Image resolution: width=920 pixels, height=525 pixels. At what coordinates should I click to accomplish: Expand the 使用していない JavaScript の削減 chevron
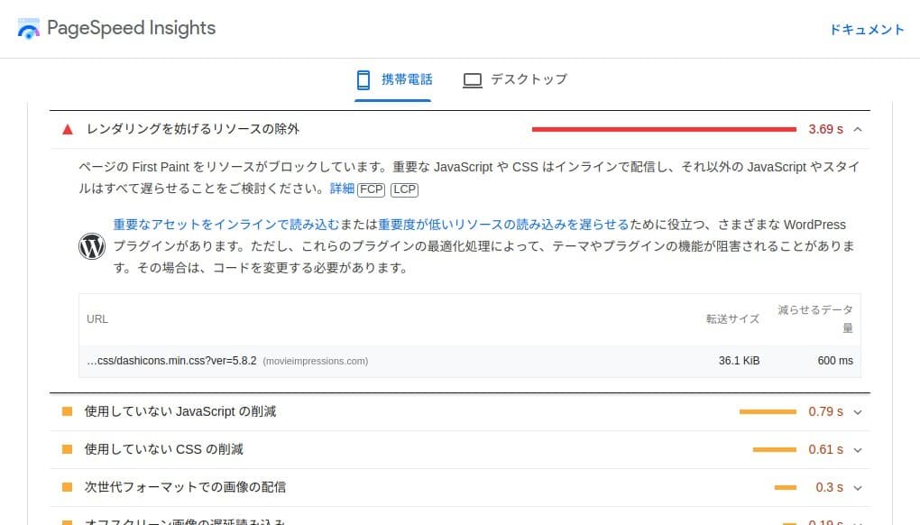tap(857, 411)
